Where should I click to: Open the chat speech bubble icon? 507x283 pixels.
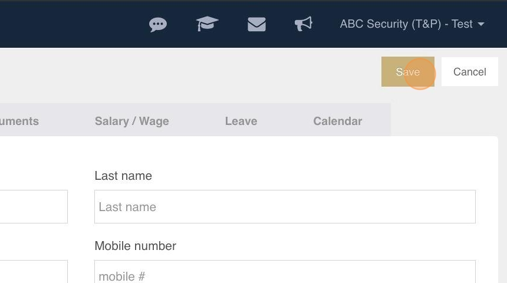[158, 25]
